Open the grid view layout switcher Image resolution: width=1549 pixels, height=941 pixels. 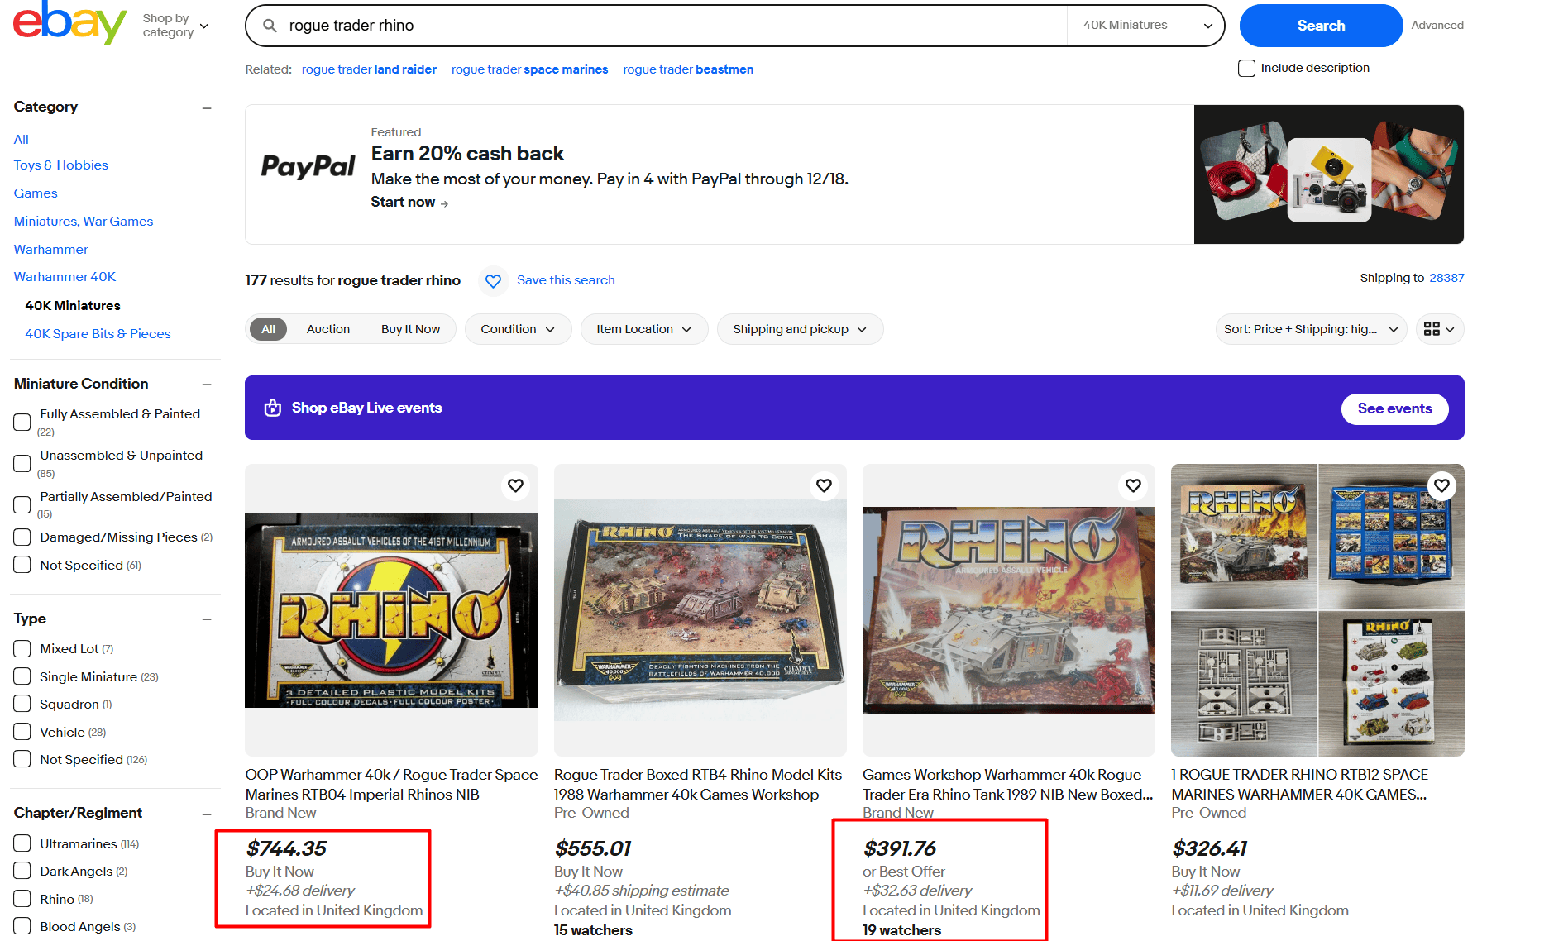(1439, 329)
